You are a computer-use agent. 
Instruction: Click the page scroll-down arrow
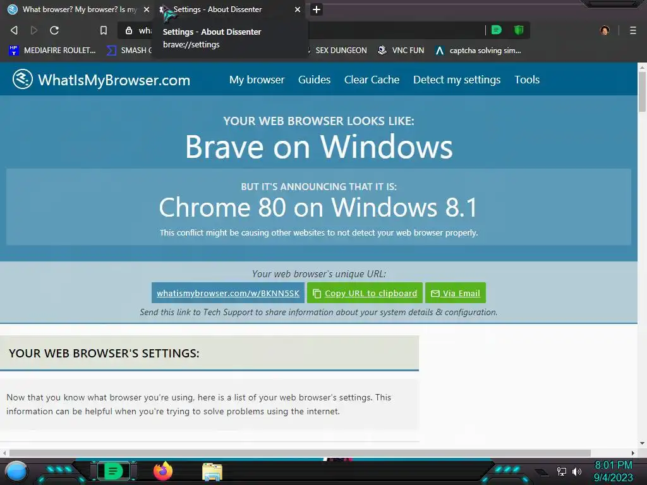coord(642,443)
